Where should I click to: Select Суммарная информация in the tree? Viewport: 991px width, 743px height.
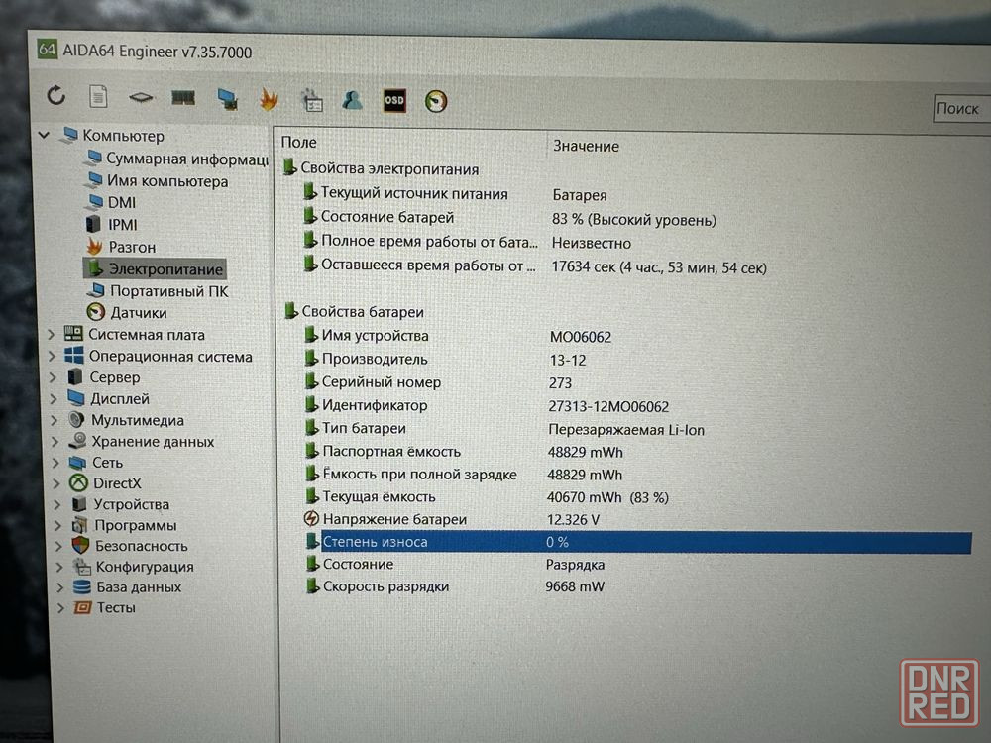[x=177, y=159]
